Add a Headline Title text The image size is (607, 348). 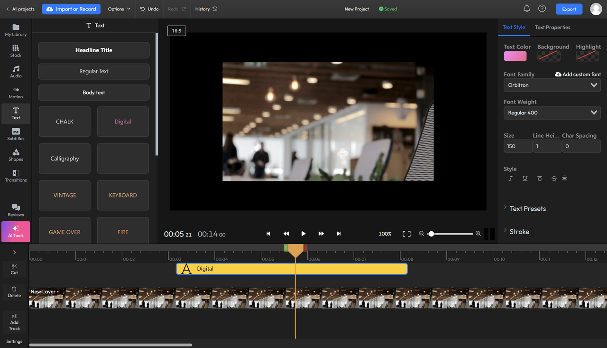tap(94, 50)
